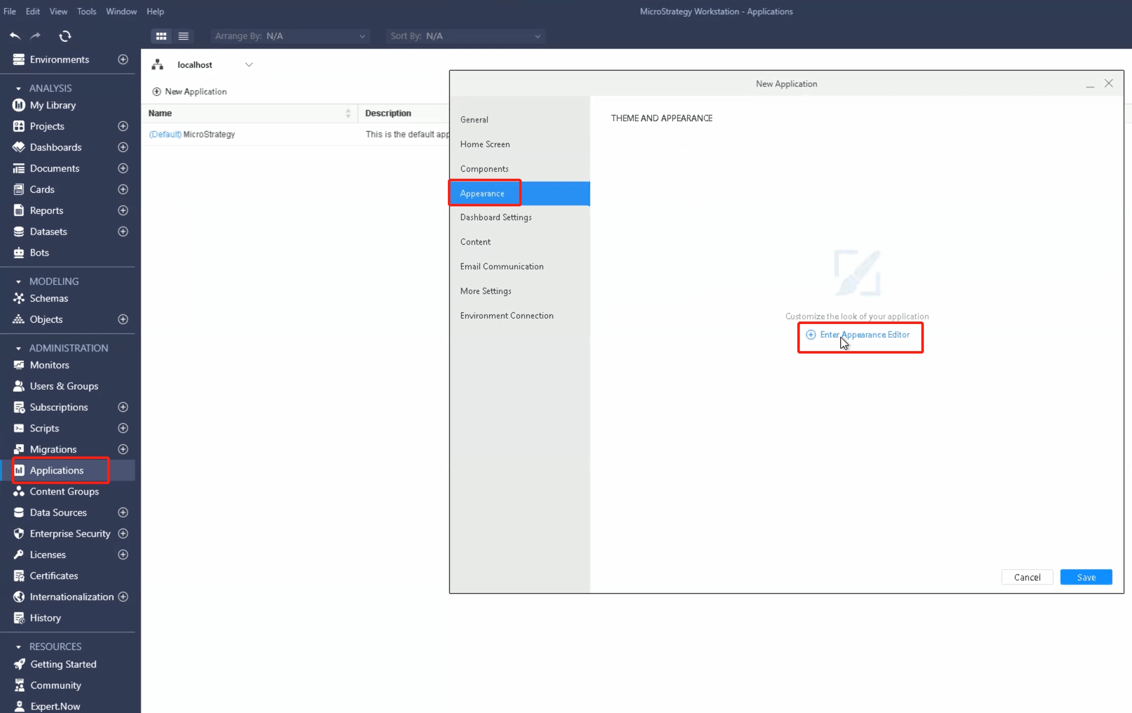Screen dimensions: 1132x713
Task: Create new card via plus icon
Action: coord(123,190)
